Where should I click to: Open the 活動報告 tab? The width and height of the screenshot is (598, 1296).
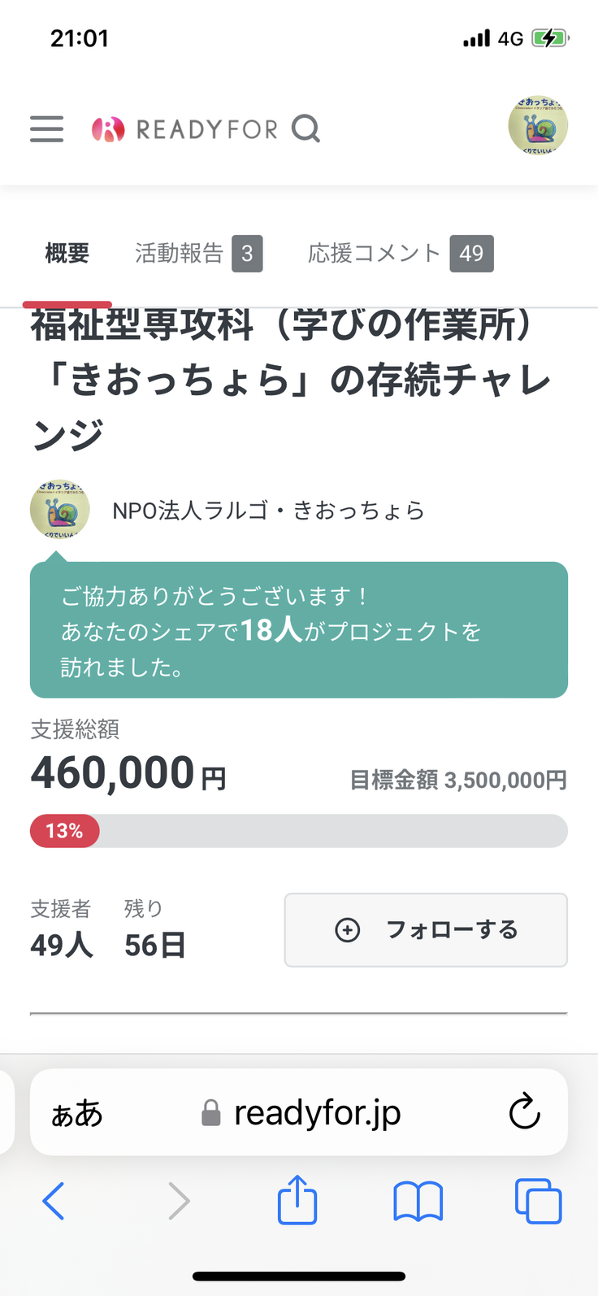pos(197,254)
